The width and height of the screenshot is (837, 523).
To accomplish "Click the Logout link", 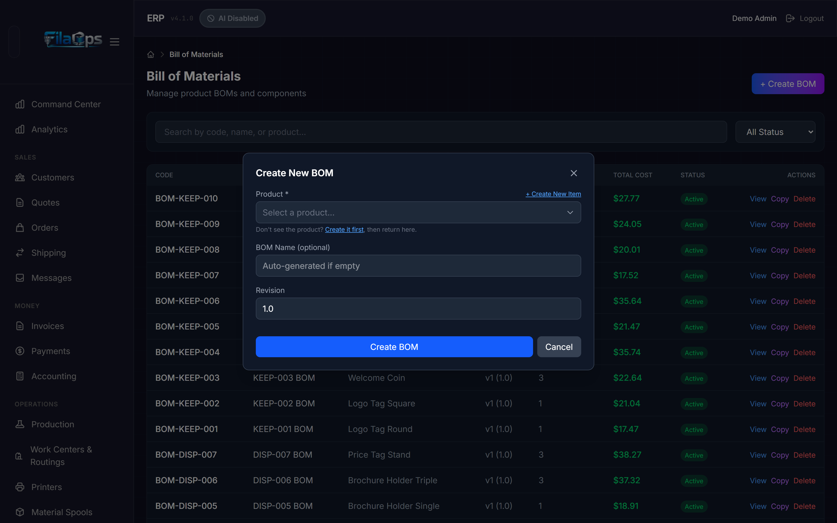I will 811,18.
